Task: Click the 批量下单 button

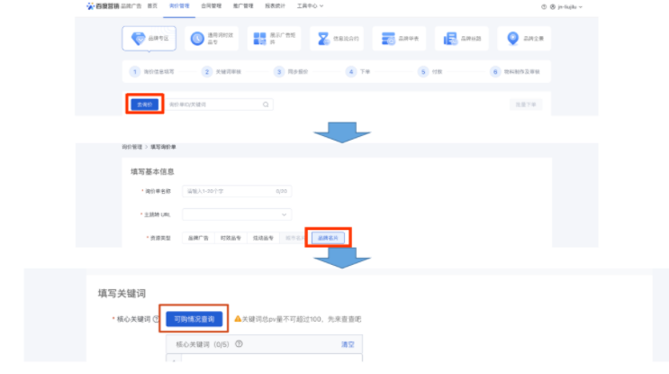Action: point(526,105)
